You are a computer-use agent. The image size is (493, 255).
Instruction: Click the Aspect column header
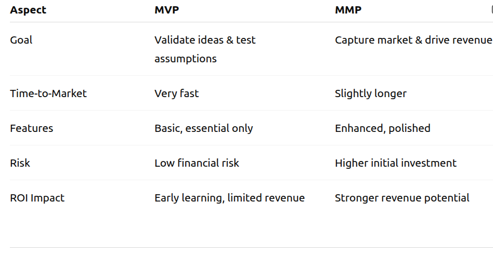click(x=28, y=10)
